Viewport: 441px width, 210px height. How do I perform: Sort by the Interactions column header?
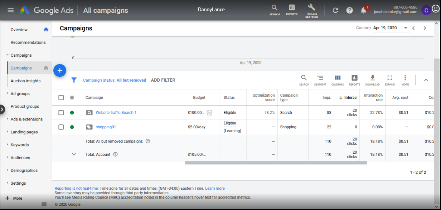tap(348, 98)
